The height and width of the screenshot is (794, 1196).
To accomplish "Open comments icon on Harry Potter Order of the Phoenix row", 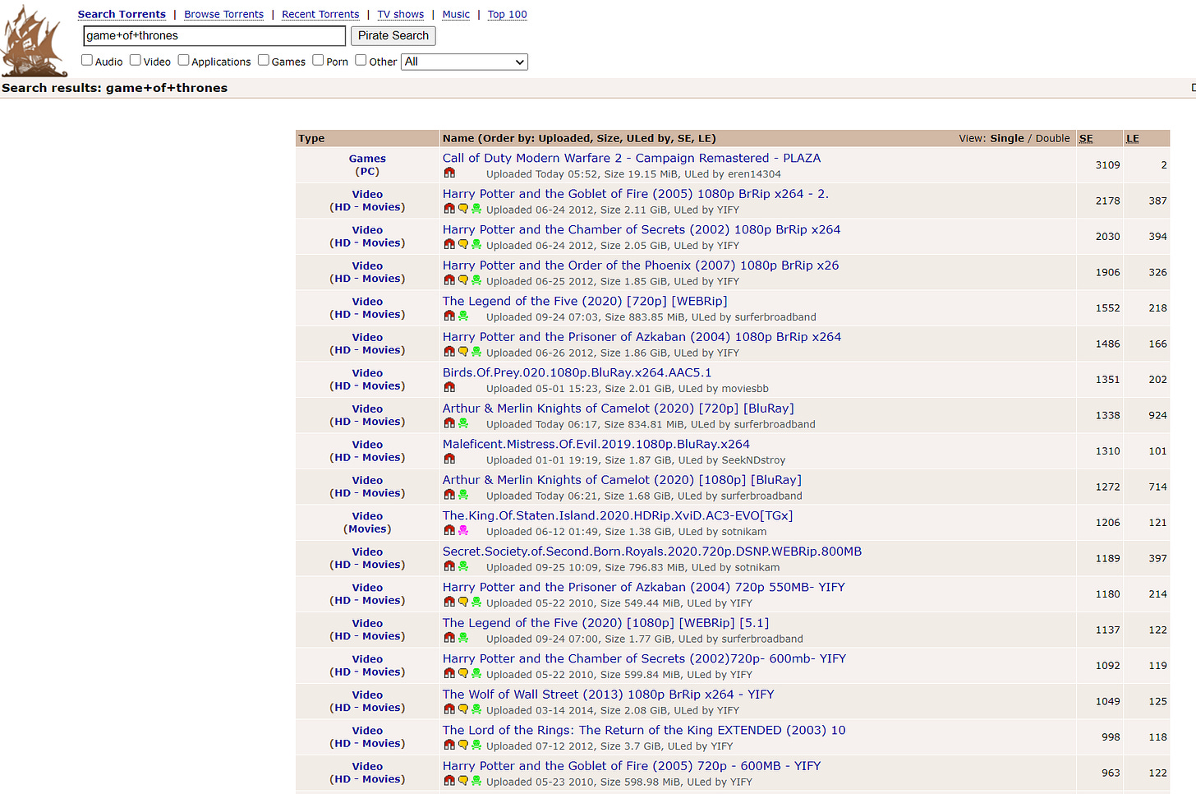I will (462, 280).
